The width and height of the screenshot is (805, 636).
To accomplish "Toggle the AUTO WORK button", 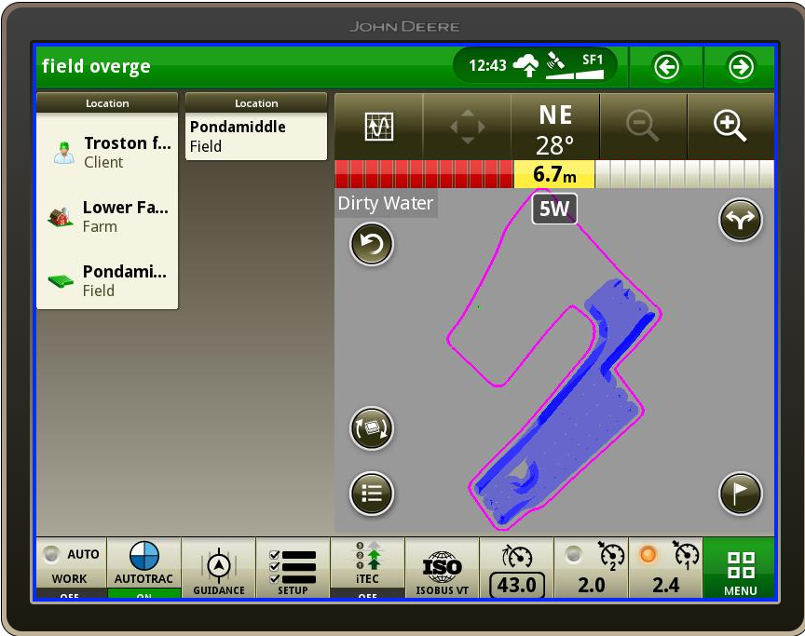I will (71, 568).
